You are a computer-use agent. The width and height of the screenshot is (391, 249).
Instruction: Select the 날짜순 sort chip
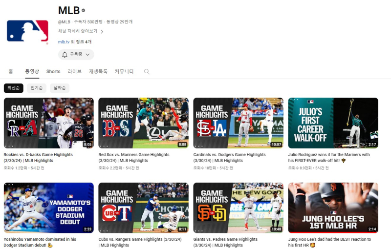click(x=60, y=88)
